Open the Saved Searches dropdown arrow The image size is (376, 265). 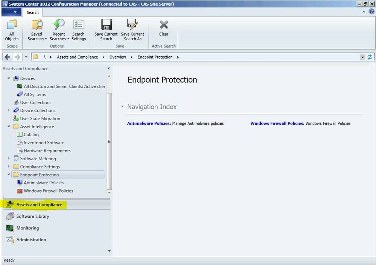pos(46,39)
